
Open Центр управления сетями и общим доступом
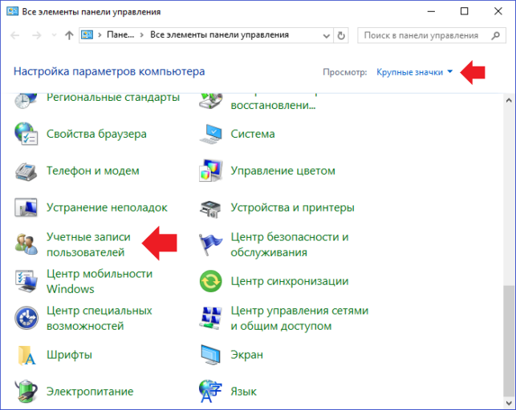pos(299,318)
